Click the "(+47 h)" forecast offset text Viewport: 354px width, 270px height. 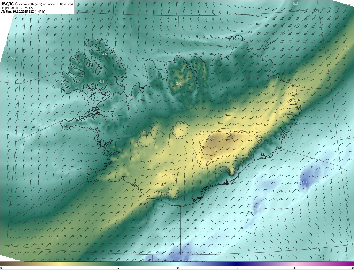(40, 12)
